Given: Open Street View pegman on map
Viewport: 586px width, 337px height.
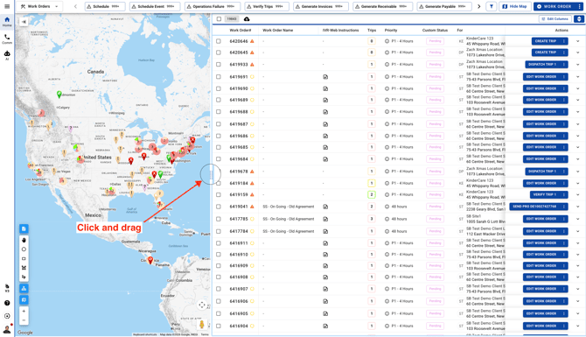Looking at the screenshot, I should 202,324.
